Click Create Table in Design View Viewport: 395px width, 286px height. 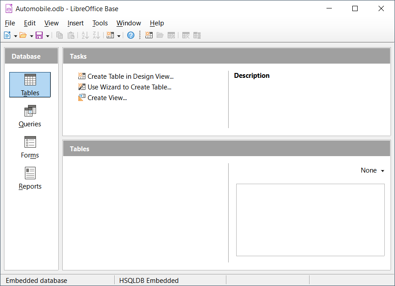coord(130,76)
